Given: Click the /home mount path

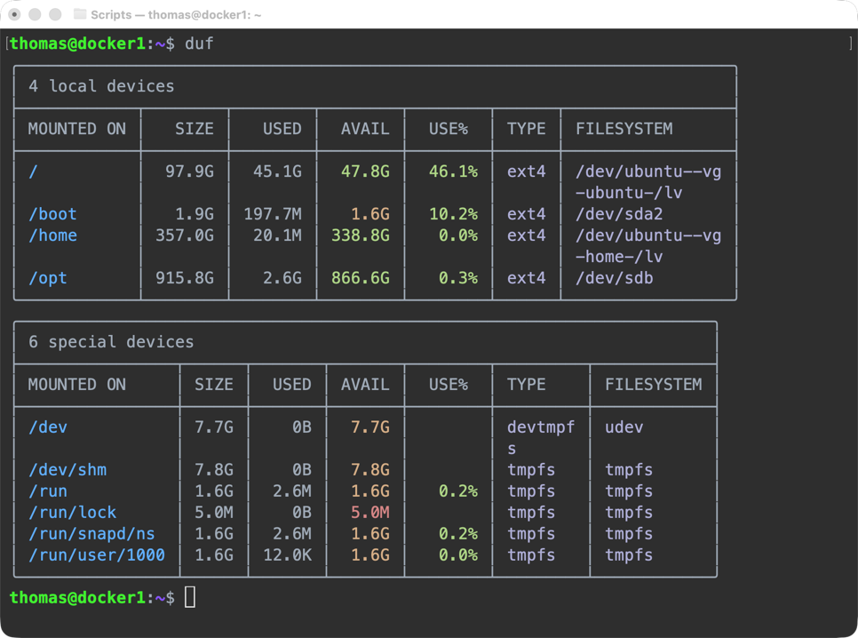Looking at the screenshot, I should click(52, 235).
